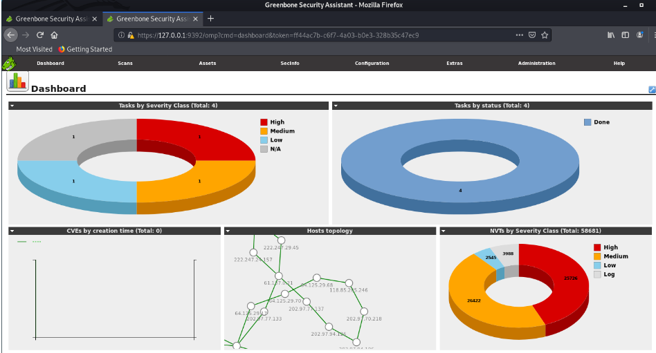The width and height of the screenshot is (656, 353).
Task: Click the 25726 High segment in NVTs chart
Action: coord(571,278)
